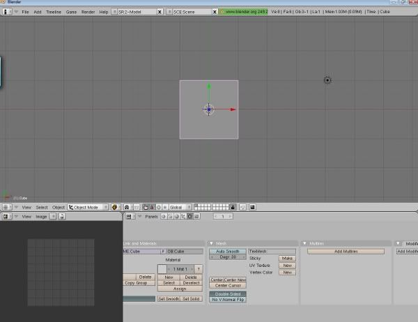
Task: Toggle Double Sided option
Action: [x=228, y=294]
